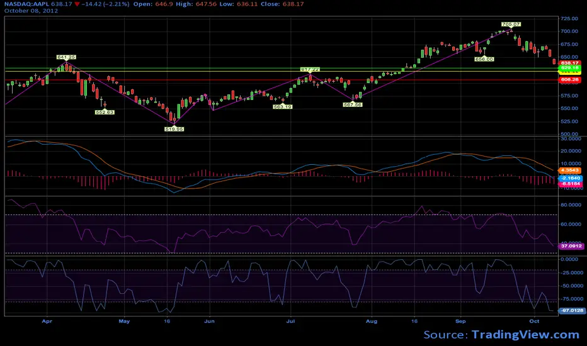
Task: Click the 567.56 low price label
Action: [x=353, y=105]
